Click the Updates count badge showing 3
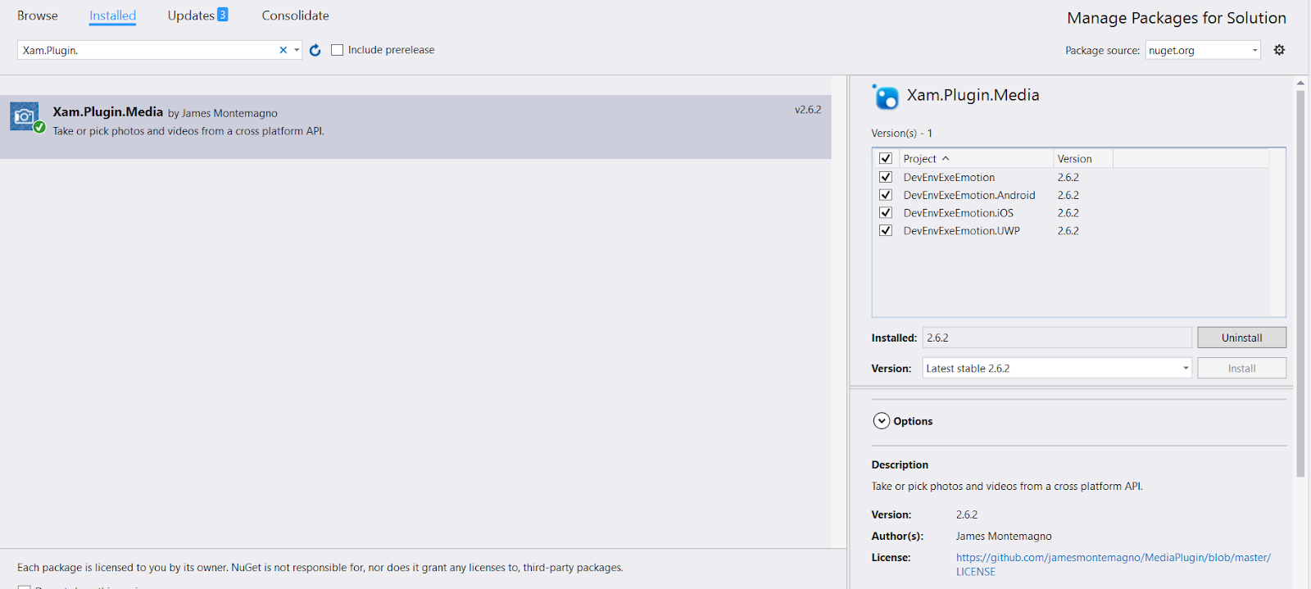 (x=222, y=15)
